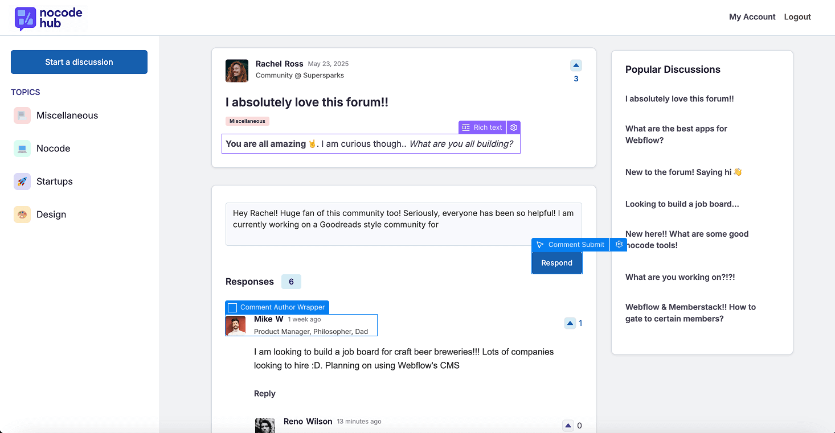Open Comment Submit settings gear

[619, 245]
